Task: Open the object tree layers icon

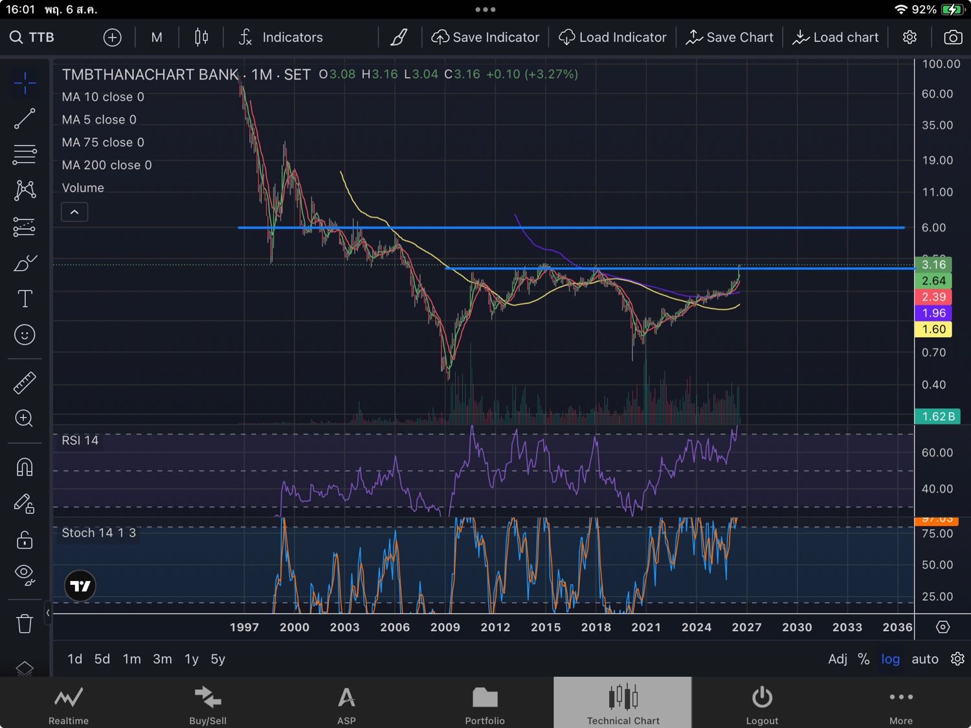Action: [x=25, y=668]
